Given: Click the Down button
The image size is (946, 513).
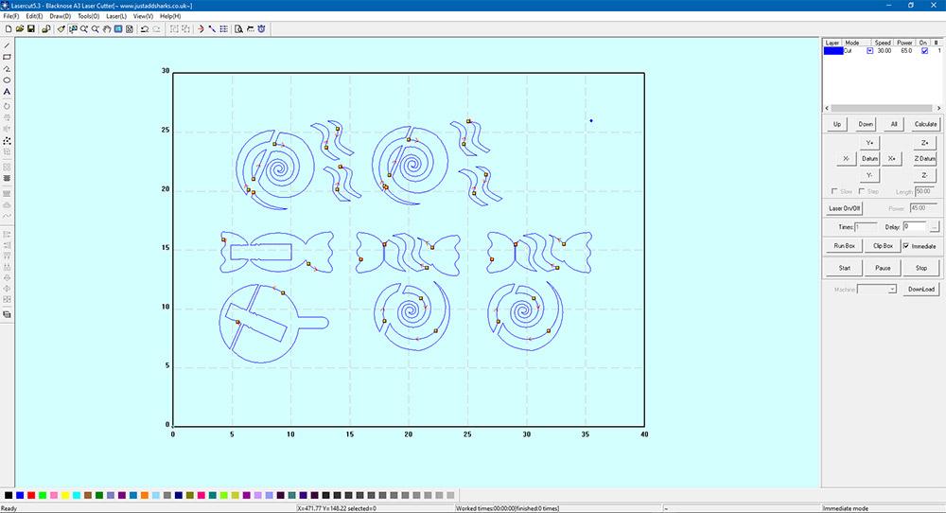Looking at the screenshot, I should (866, 124).
